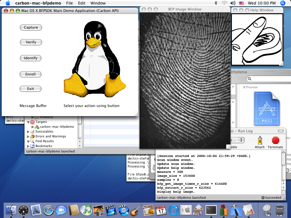Viewport: 291px width, 218px height.
Task: Click the Bluetooth status icon
Action: pos(216,3)
